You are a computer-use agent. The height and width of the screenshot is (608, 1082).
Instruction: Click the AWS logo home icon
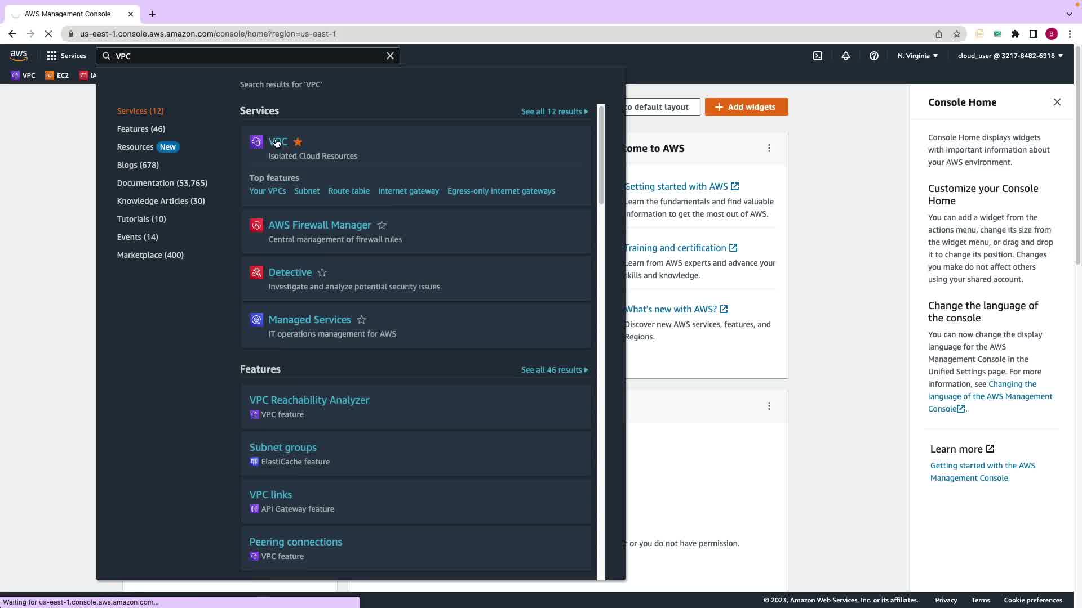[19, 55]
